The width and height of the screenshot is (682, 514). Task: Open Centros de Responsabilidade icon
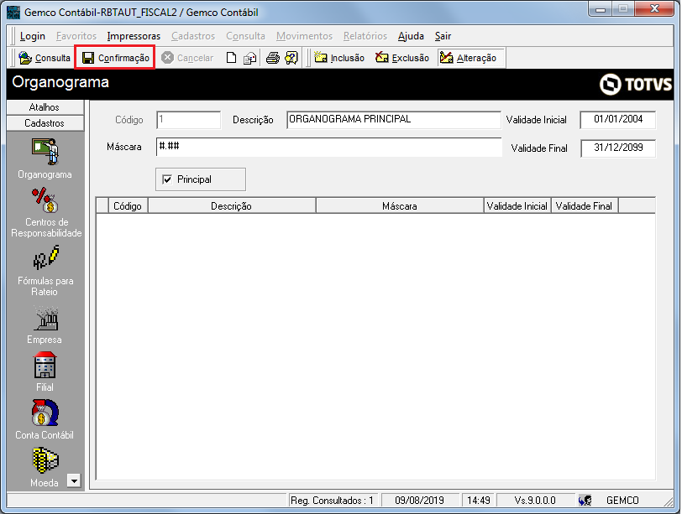point(45,200)
